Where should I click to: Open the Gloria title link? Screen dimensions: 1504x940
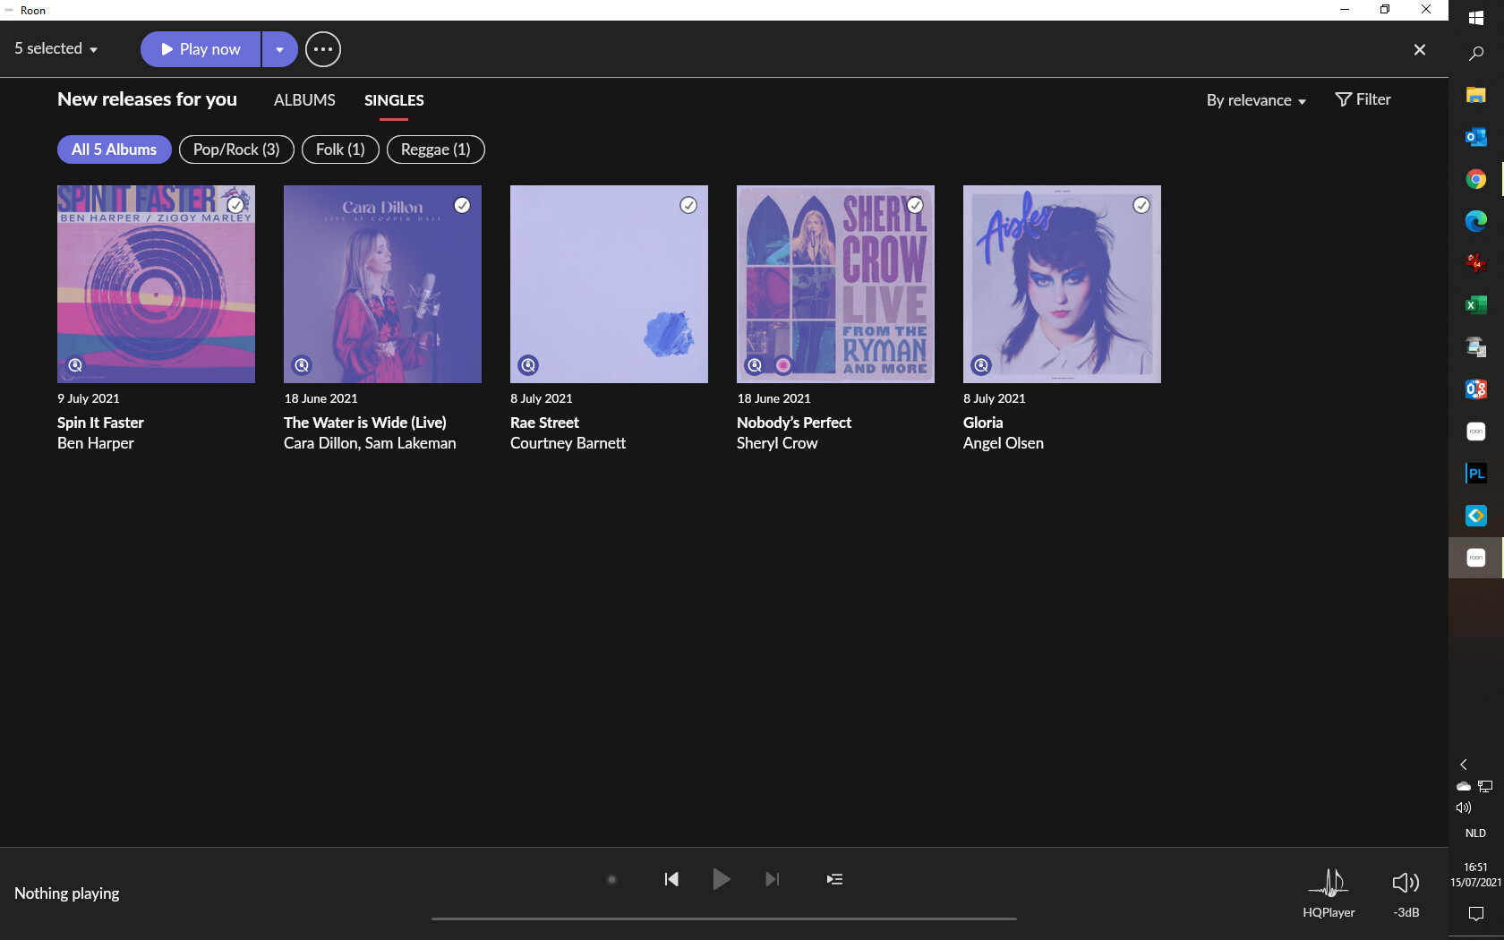983,423
